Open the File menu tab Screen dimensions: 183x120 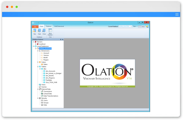click(35, 27)
